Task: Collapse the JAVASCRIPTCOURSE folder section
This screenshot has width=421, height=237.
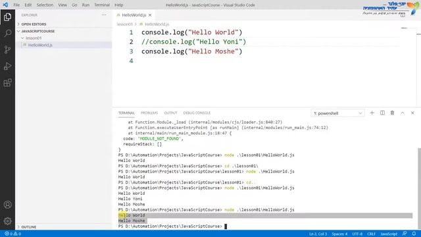Action: pos(38,31)
